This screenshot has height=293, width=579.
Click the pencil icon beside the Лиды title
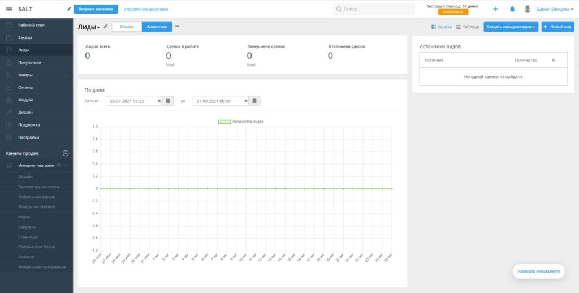[106, 27]
